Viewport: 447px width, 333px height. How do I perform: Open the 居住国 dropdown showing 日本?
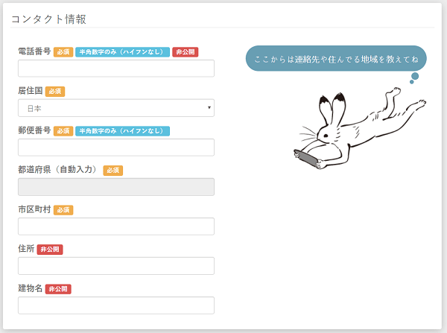[116, 108]
